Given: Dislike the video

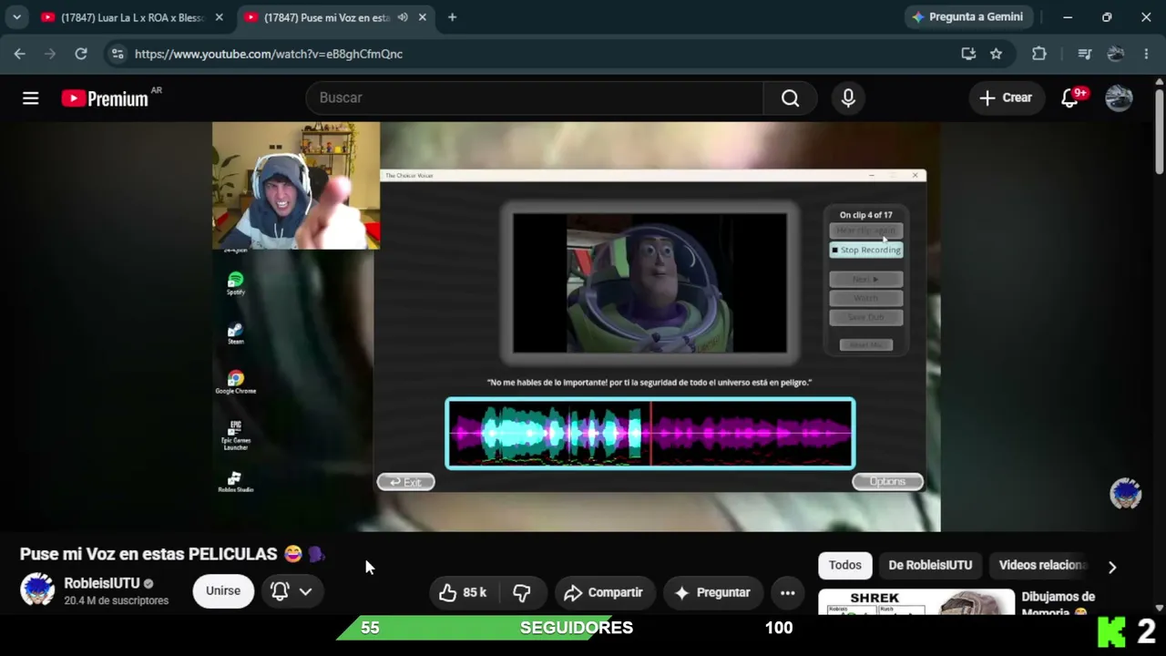Looking at the screenshot, I should click(x=522, y=592).
